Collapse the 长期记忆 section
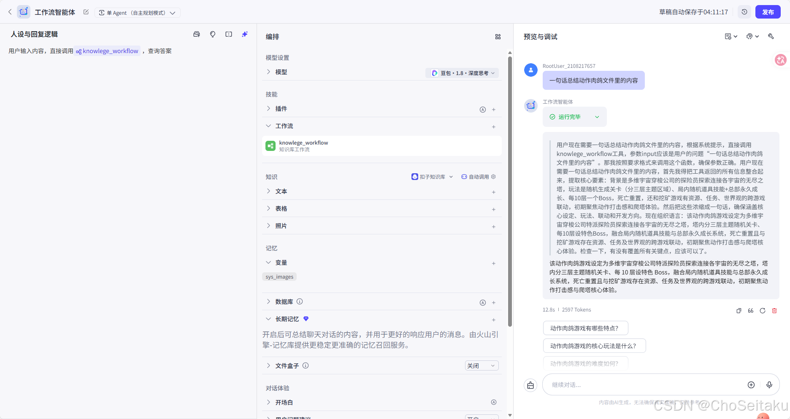The image size is (790, 419). 268,319
